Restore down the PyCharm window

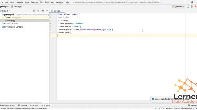[192, 2]
